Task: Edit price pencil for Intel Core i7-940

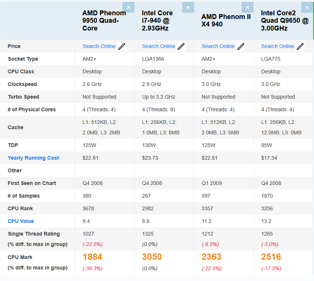Action: pyautogui.click(x=181, y=47)
